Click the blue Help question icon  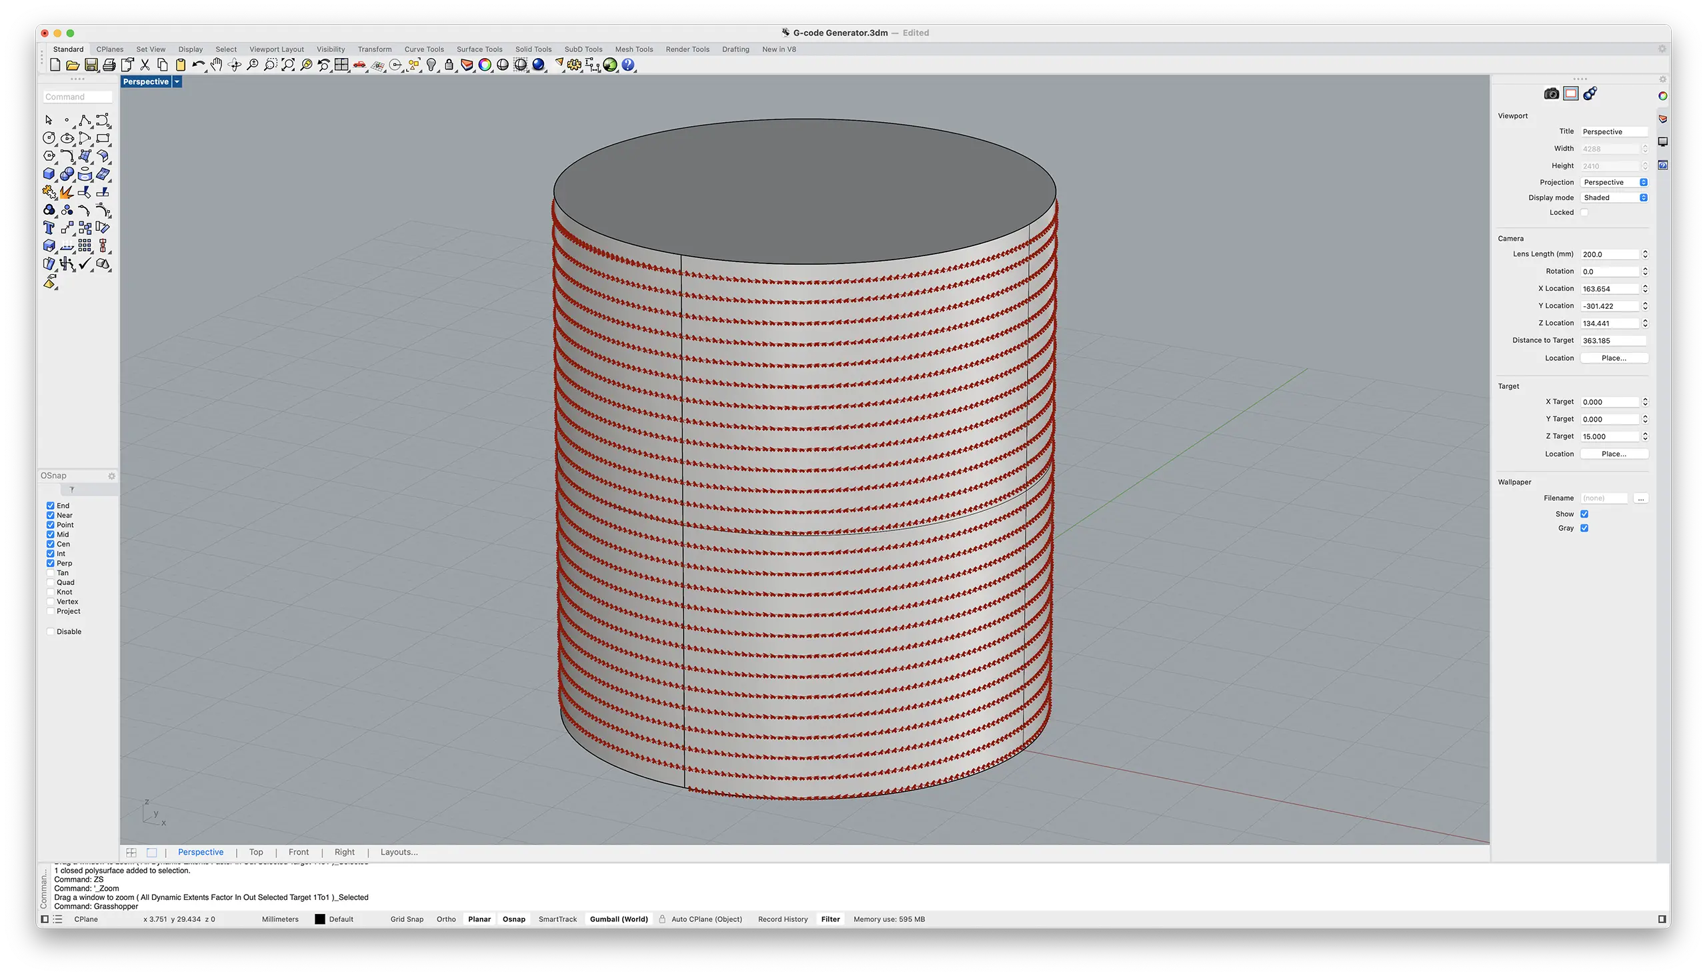[627, 65]
